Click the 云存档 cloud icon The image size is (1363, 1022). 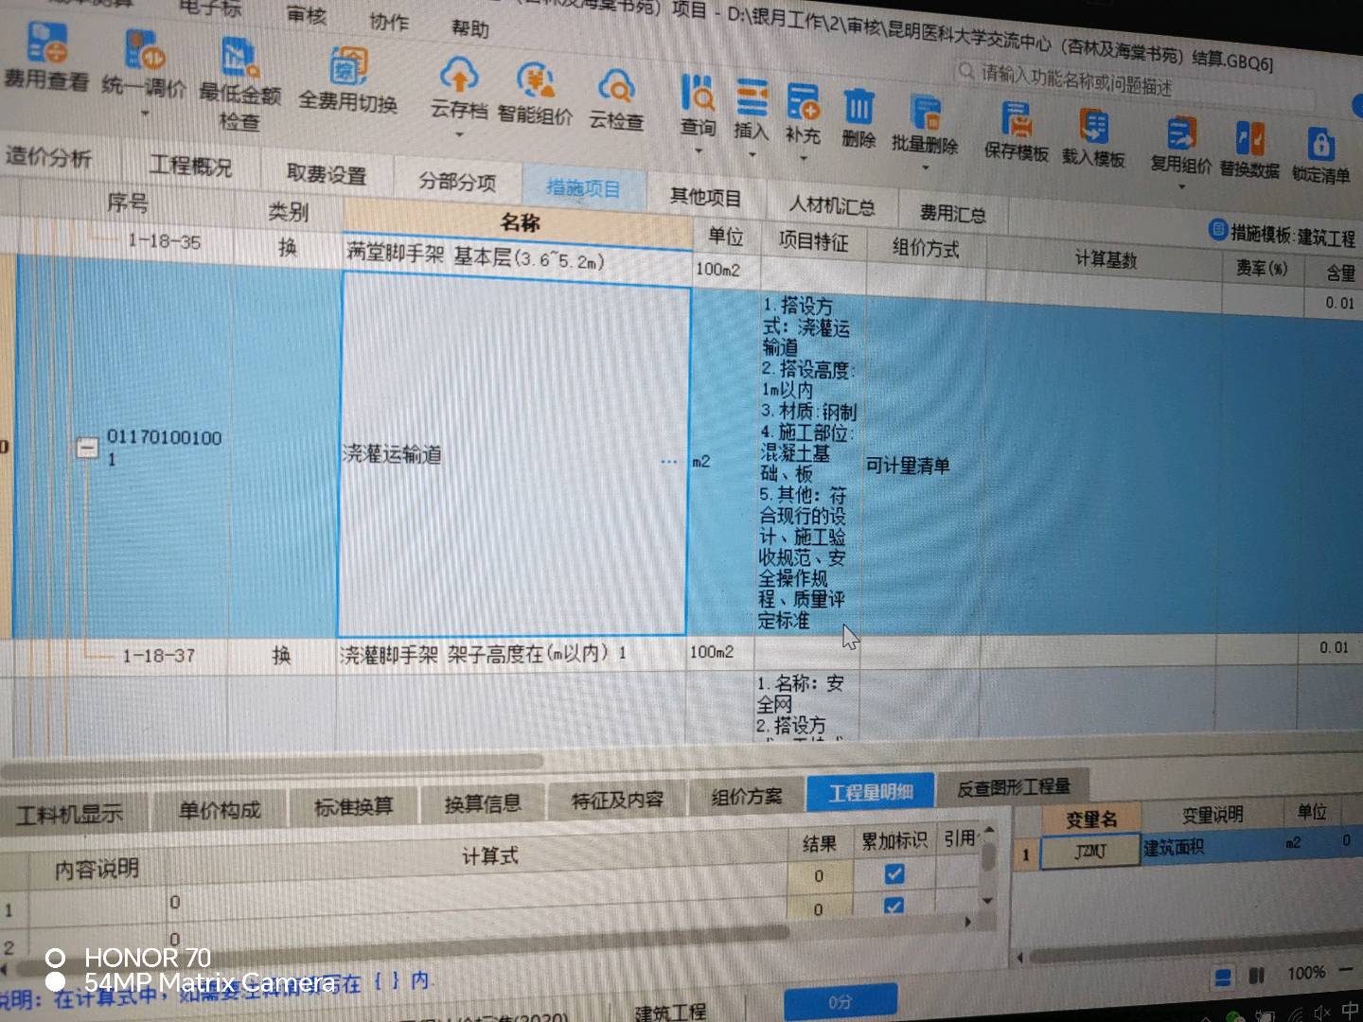pos(459,76)
